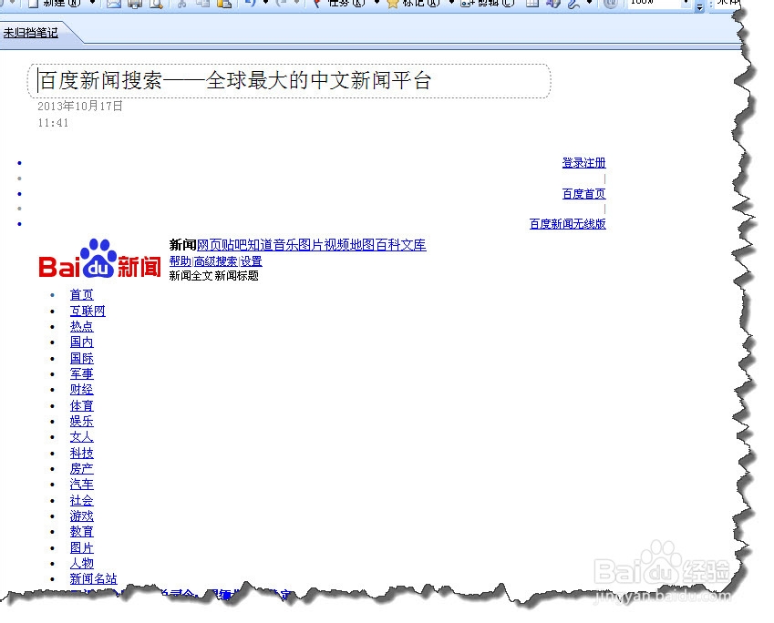Open the 标记 star toolbar item
The height and width of the screenshot is (623, 774).
tap(414, 3)
